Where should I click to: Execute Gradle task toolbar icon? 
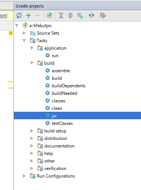tap(49, 15)
